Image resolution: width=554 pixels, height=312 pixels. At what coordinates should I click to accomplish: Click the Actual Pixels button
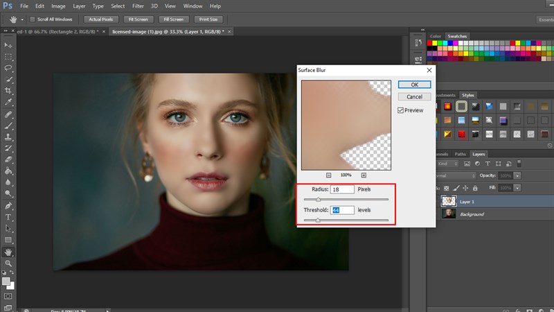click(x=100, y=19)
